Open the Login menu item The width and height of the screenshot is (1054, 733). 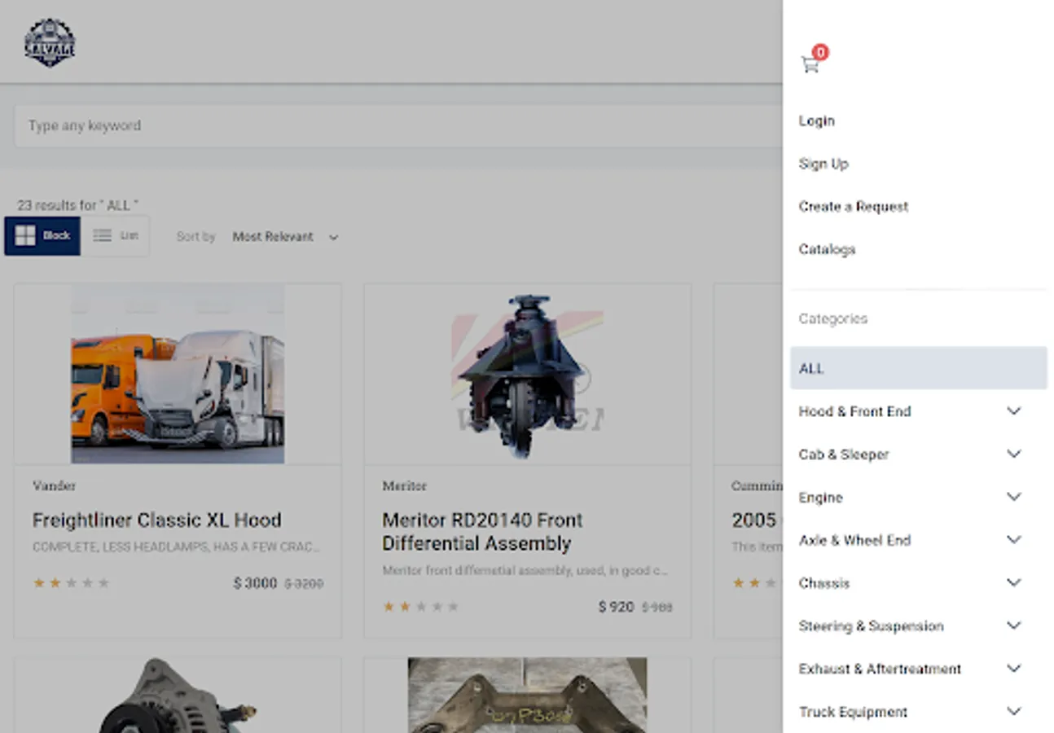tap(817, 121)
